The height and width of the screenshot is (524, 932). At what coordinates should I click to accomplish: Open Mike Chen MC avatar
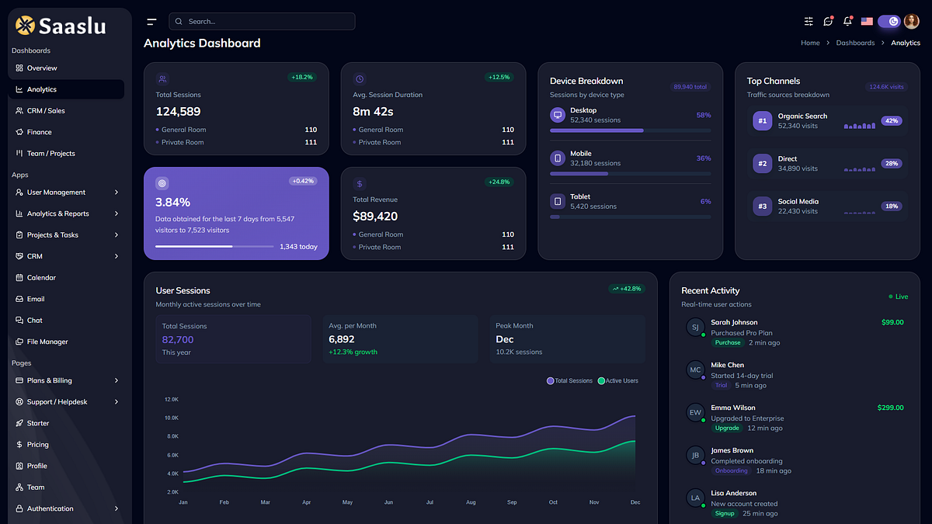(x=695, y=370)
